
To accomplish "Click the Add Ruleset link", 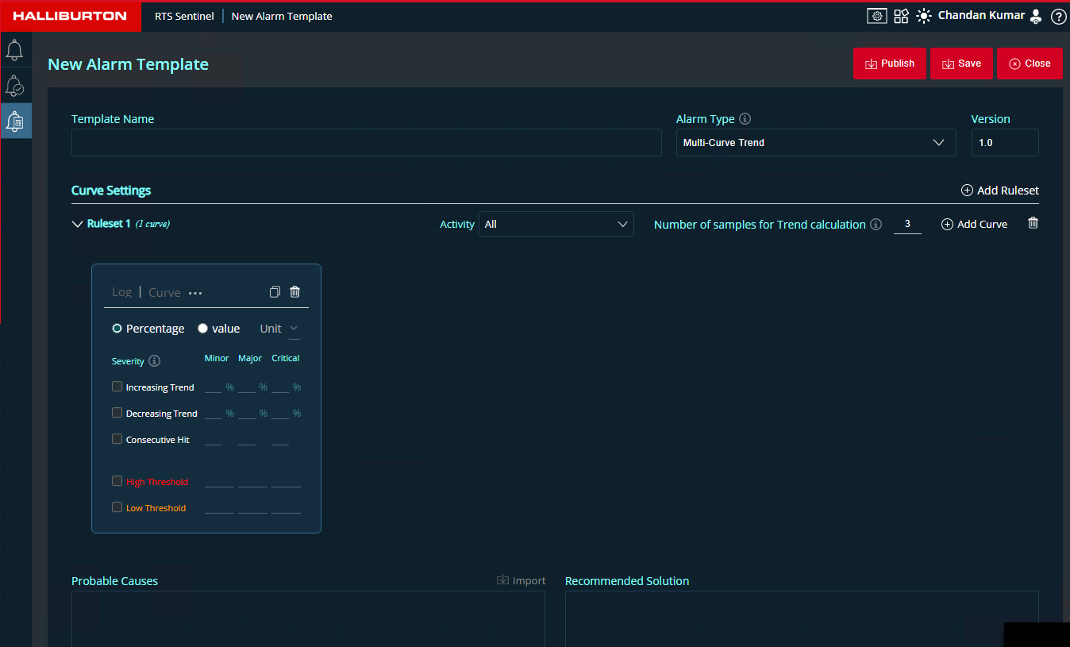I will coord(999,191).
